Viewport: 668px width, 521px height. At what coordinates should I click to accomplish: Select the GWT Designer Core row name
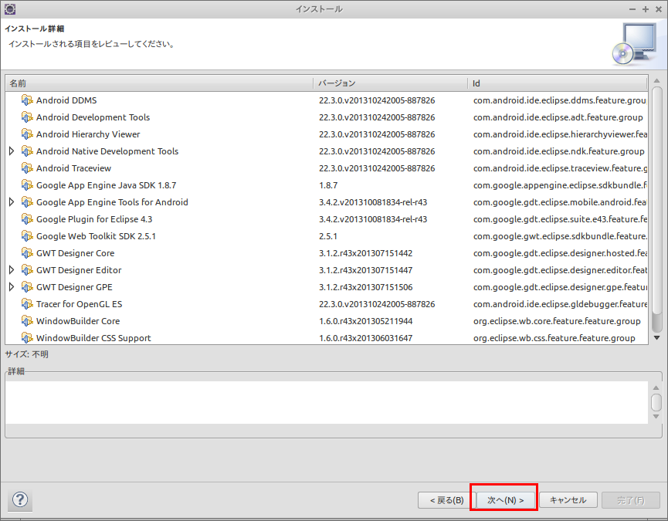click(76, 253)
